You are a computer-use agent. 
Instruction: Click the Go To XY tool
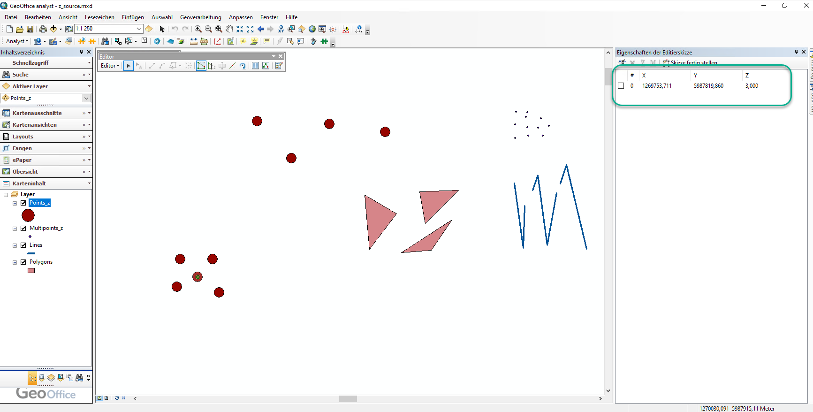[x=281, y=29]
